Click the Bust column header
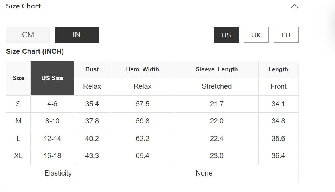 click(x=92, y=69)
